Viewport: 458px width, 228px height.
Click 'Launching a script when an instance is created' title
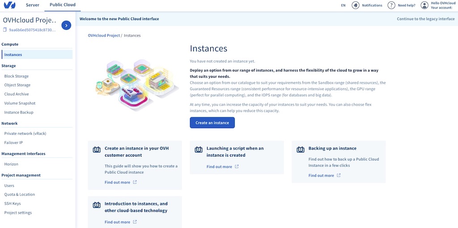(x=235, y=152)
